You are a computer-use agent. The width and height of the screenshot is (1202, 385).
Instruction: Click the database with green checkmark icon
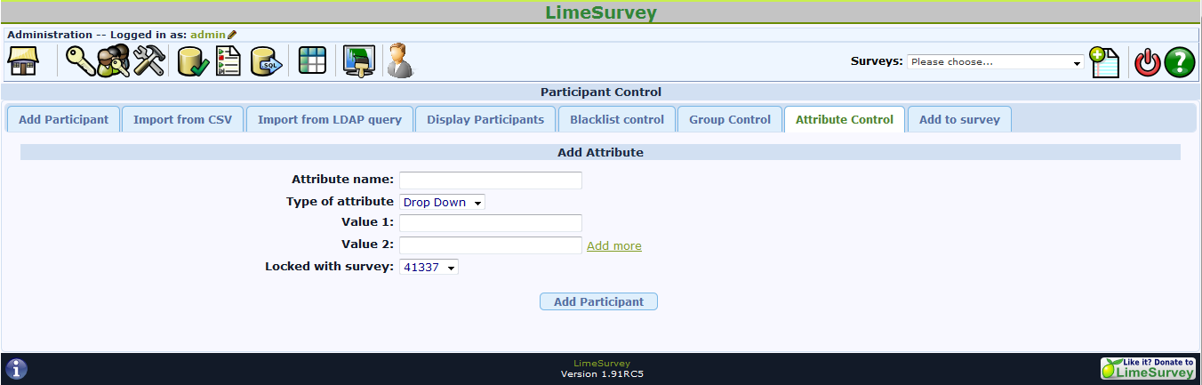click(192, 61)
